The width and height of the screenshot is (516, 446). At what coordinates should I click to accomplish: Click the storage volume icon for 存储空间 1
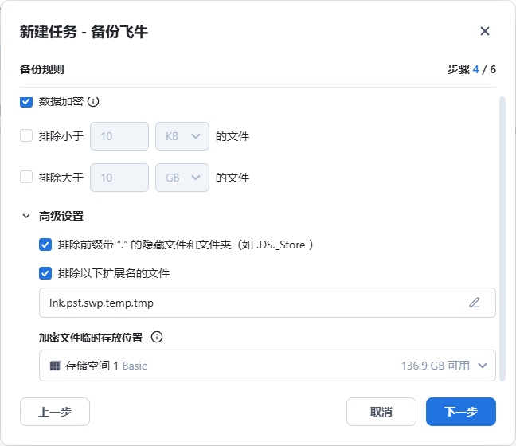[x=55, y=366]
